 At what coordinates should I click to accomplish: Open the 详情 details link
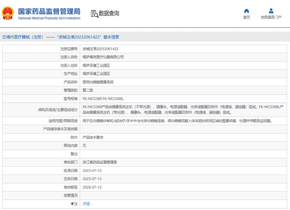(x=86, y=204)
